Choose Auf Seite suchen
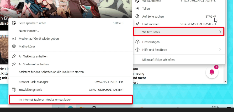This screenshot has height=112, width=234. coord(179,17)
